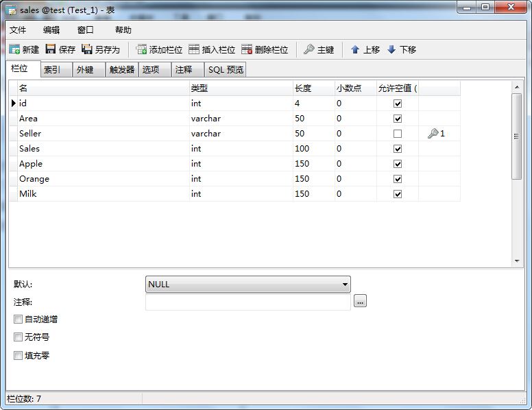Open the 文件 menu

18,30
